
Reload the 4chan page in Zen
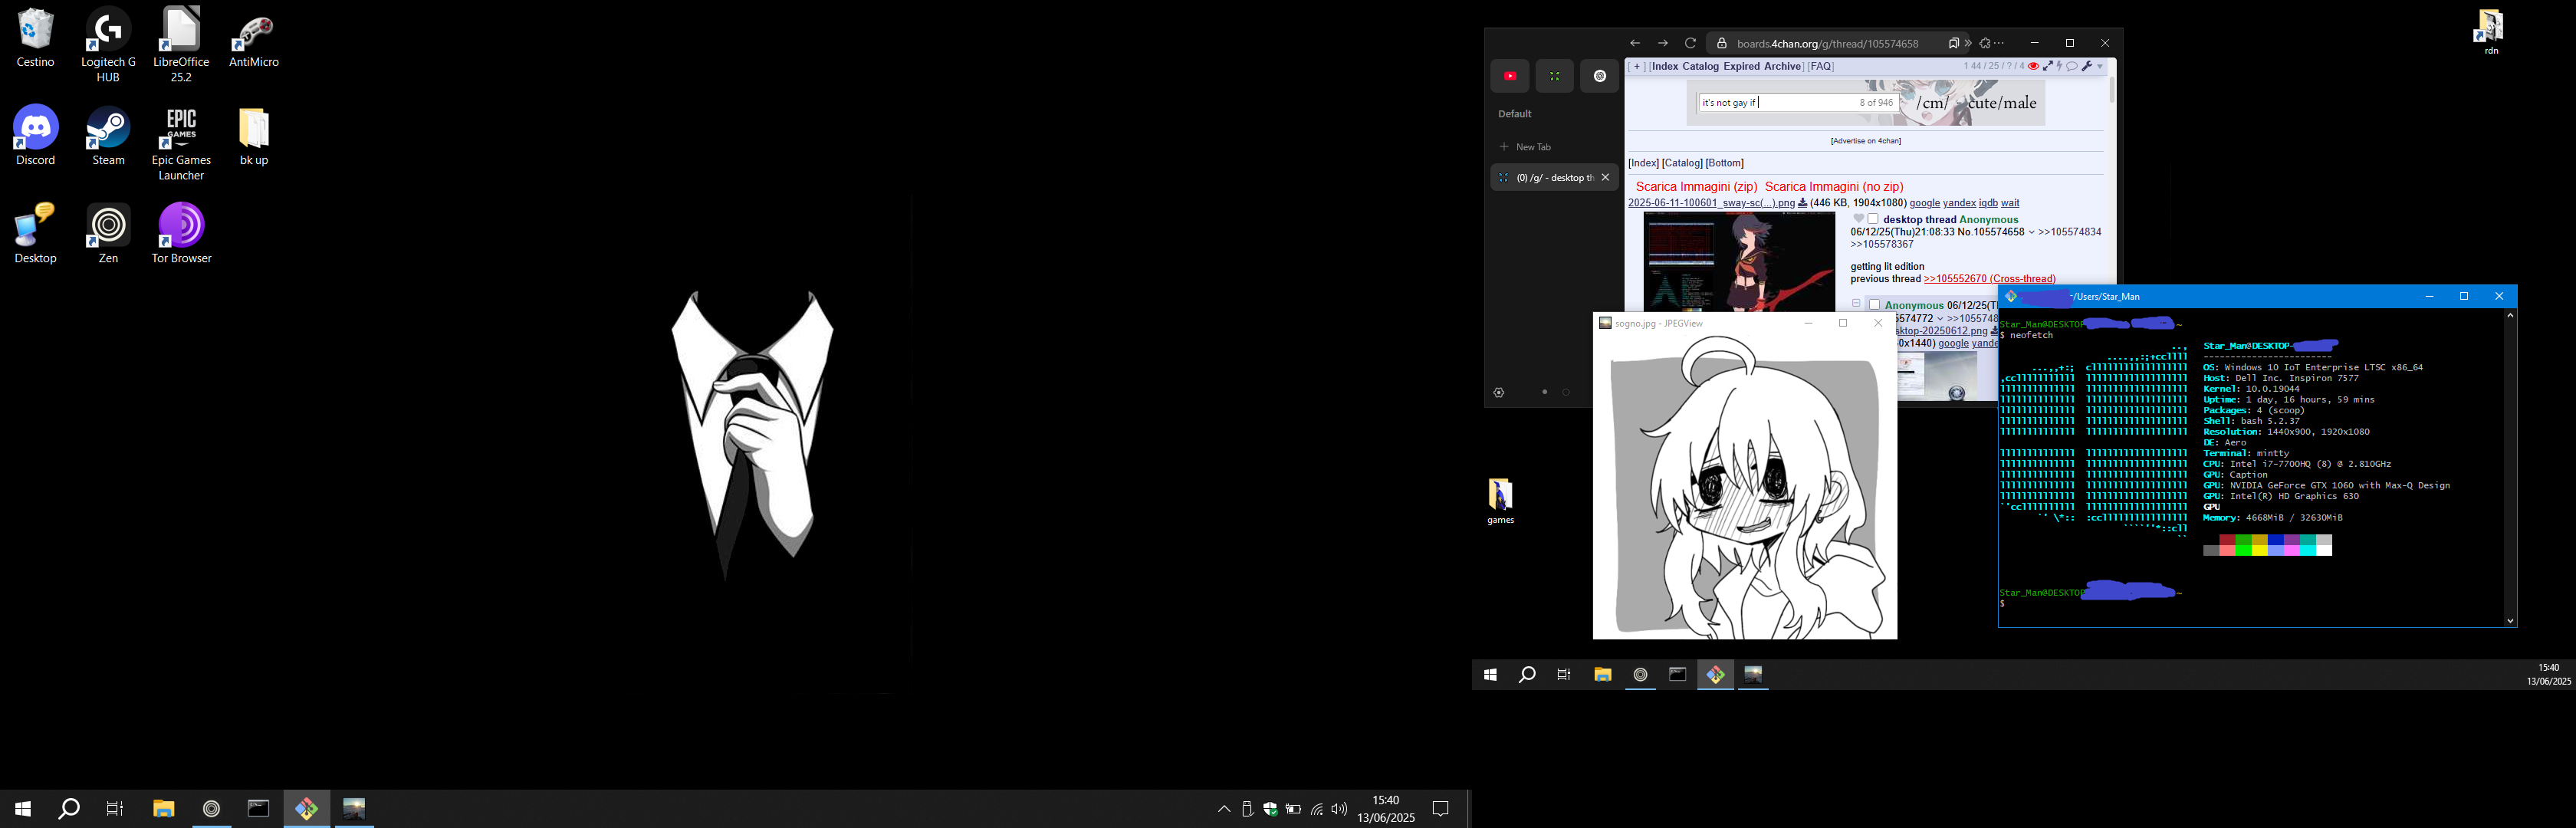[x=1690, y=43]
